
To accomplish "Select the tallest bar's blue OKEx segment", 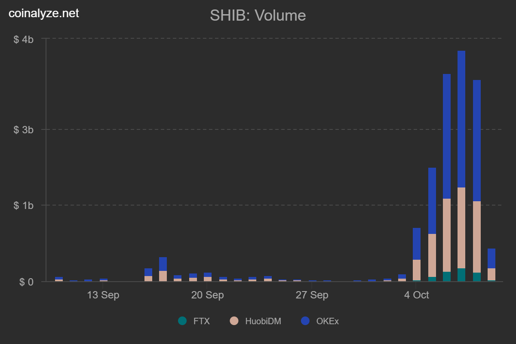I will [x=461, y=119].
